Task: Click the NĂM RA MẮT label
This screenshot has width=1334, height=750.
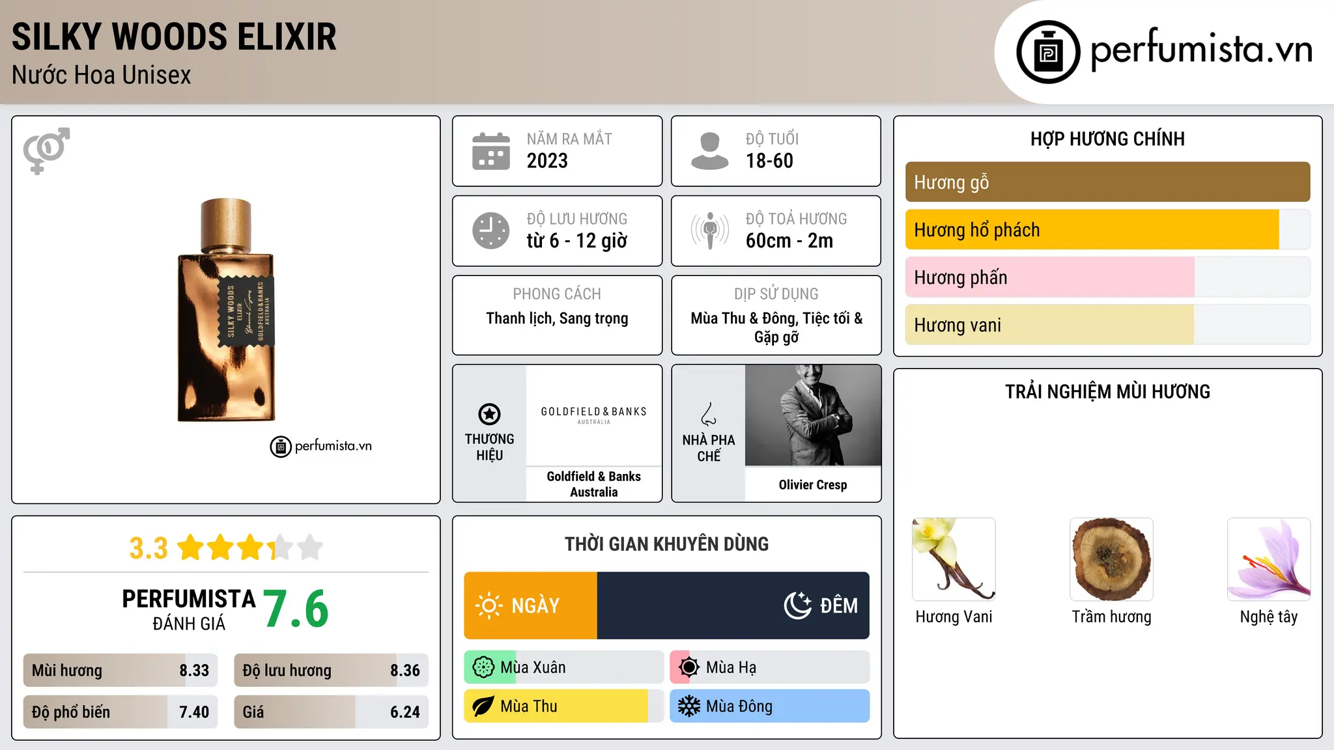Action: pos(569,139)
